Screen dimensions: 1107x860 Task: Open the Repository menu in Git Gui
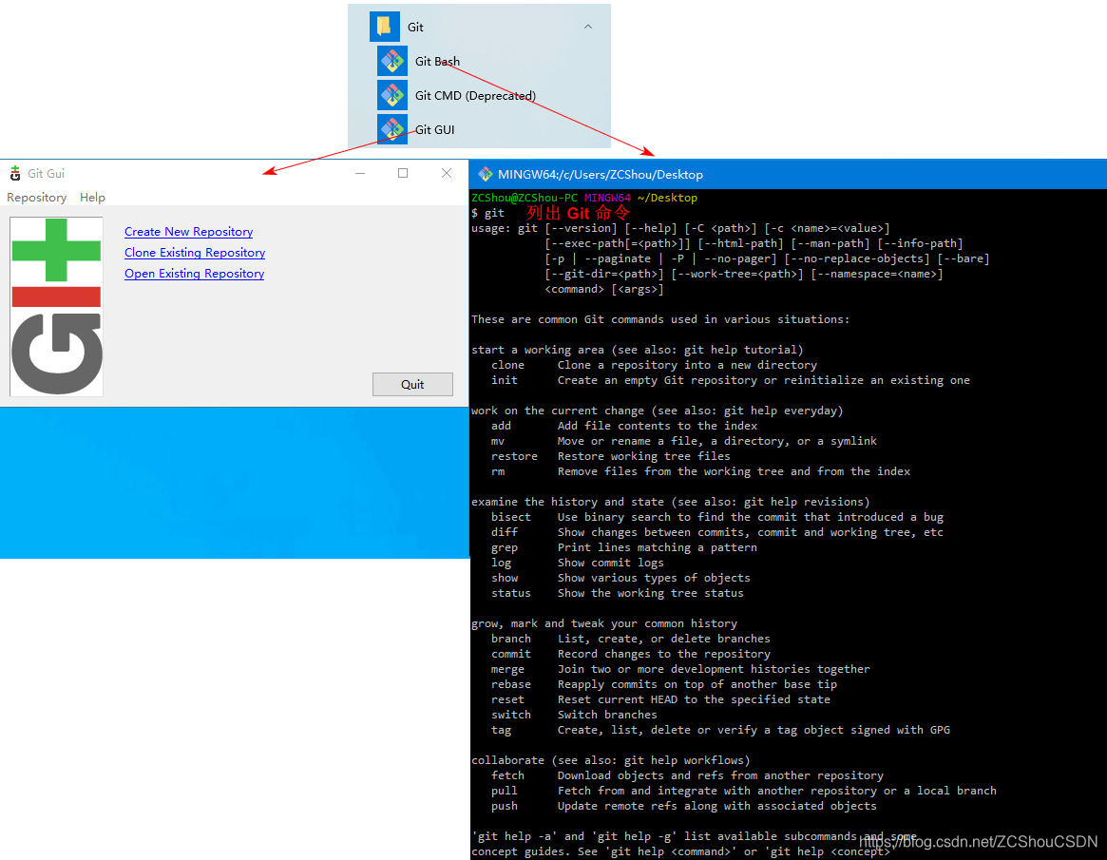point(37,198)
